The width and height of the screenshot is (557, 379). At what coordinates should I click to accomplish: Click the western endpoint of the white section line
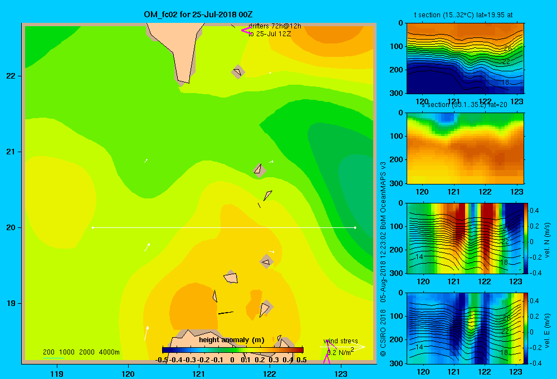click(x=92, y=227)
